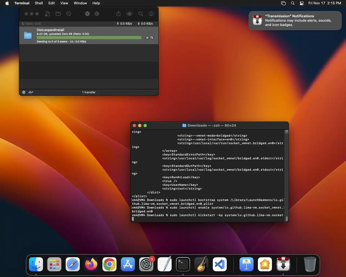Open Keynote from the Dock
This screenshot has width=346, height=277.
pos(247,264)
